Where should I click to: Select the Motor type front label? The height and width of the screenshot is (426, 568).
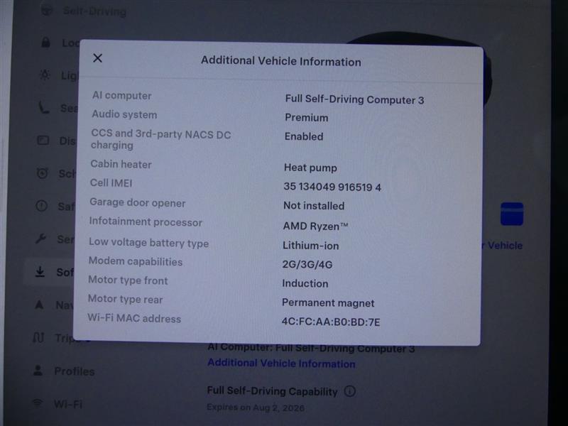click(x=128, y=280)
